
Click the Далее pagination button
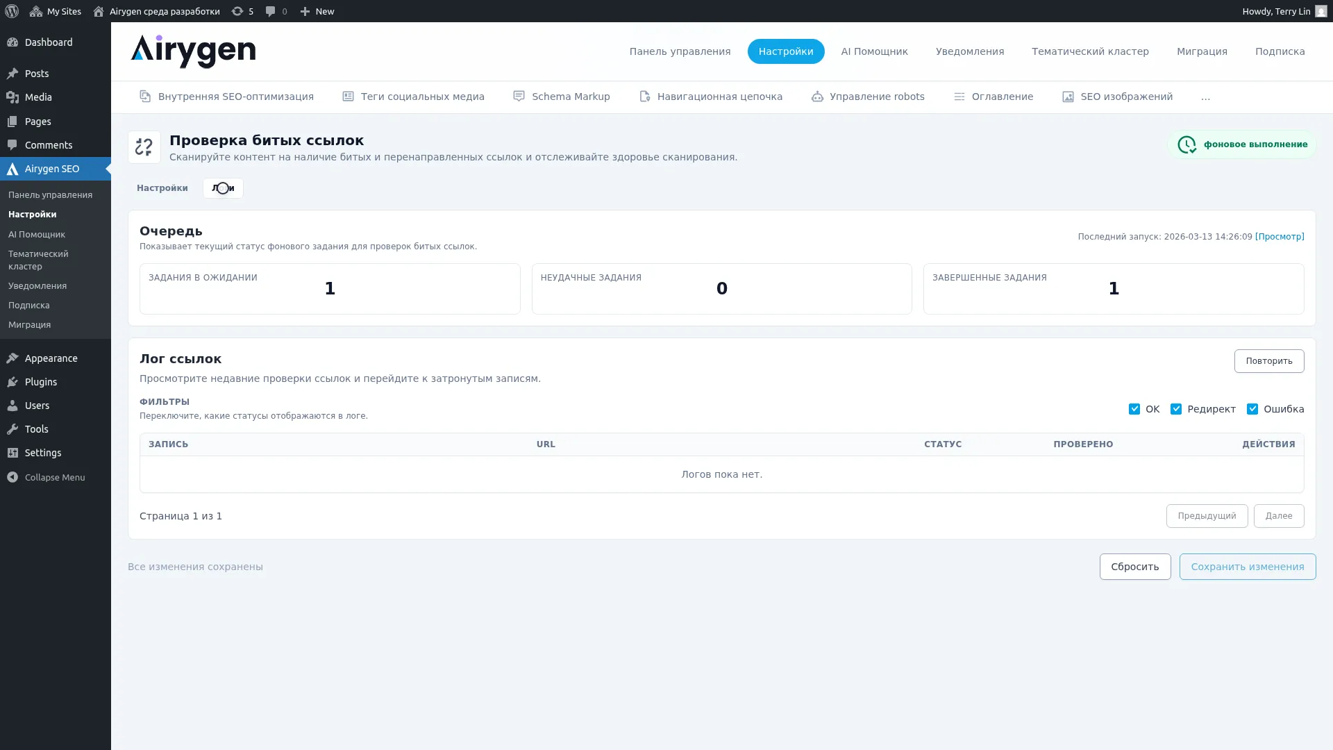pyautogui.click(x=1279, y=516)
